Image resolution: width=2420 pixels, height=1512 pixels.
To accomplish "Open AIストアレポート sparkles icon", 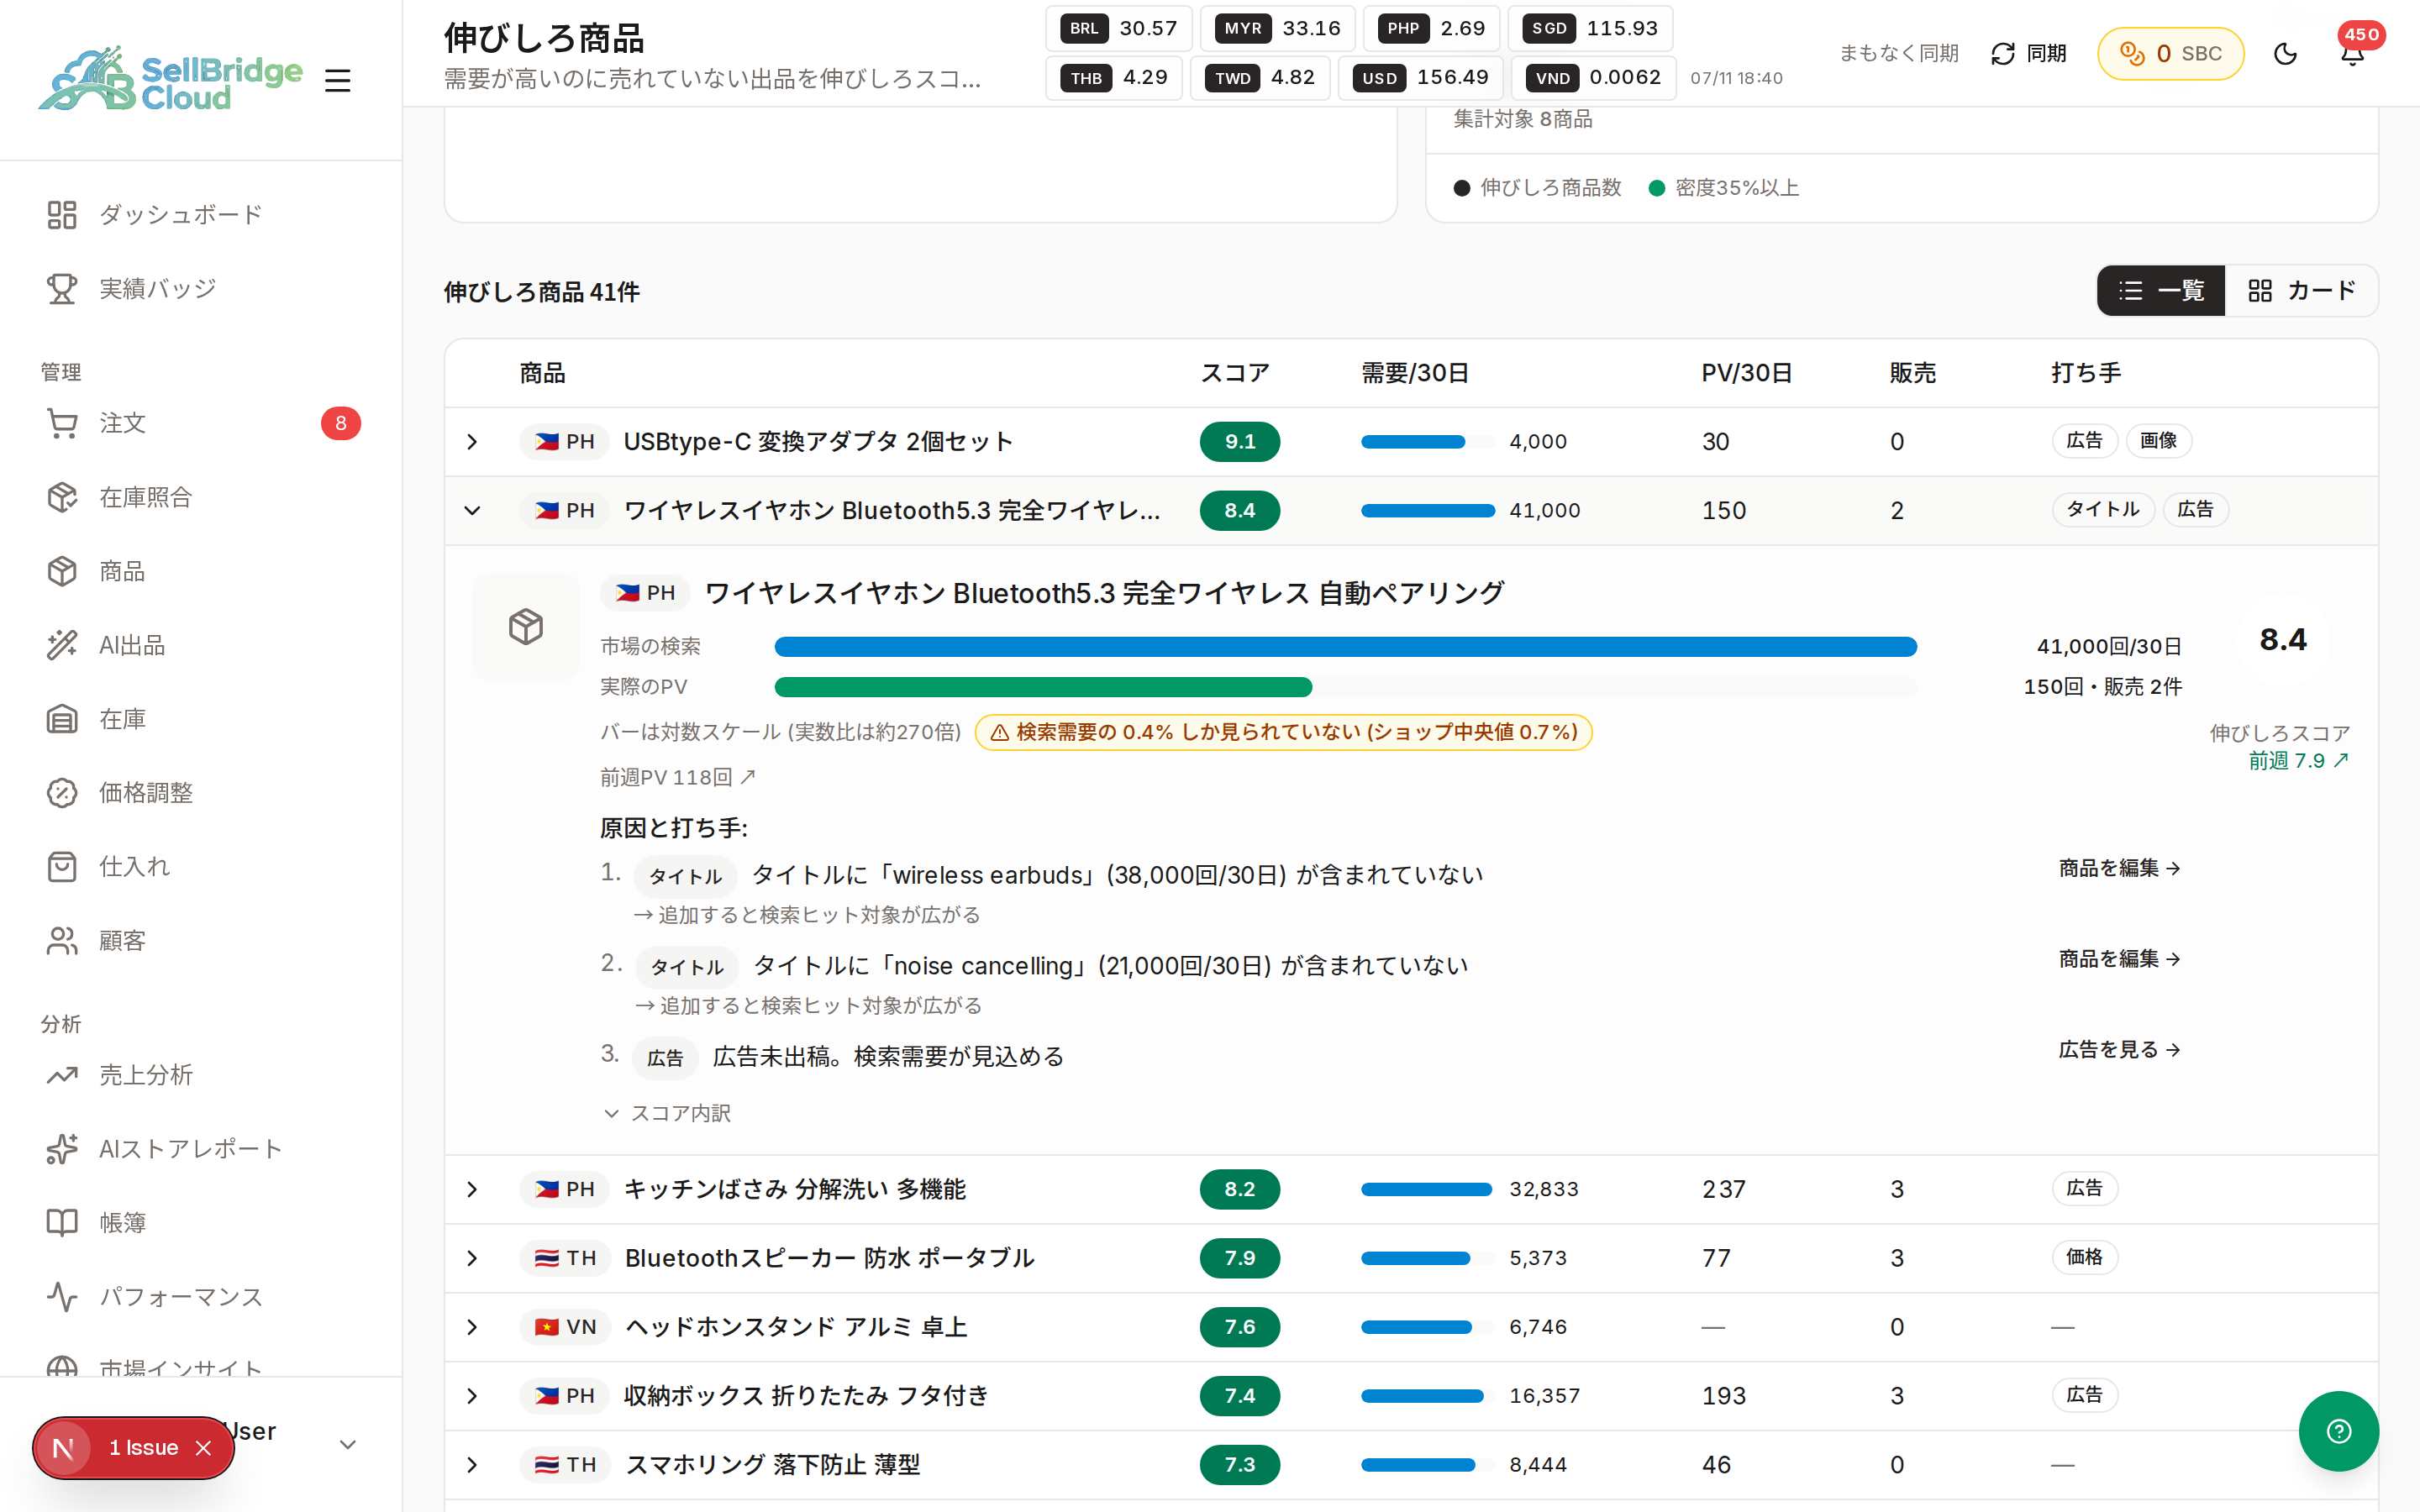I will [x=62, y=1149].
